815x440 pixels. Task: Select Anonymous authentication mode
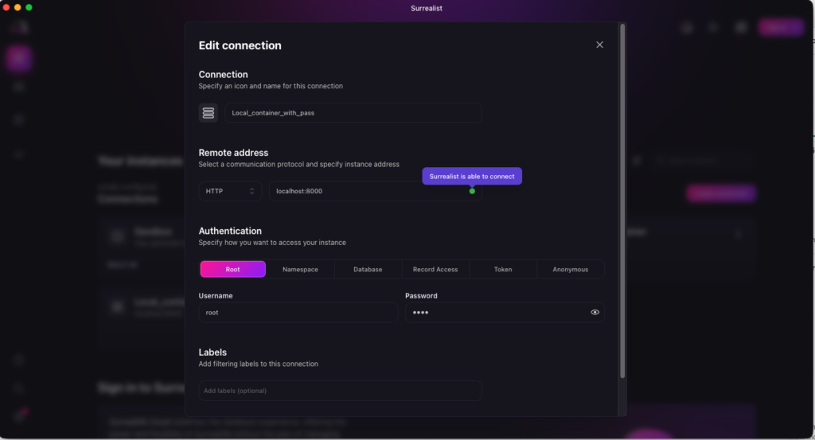coord(571,270)
